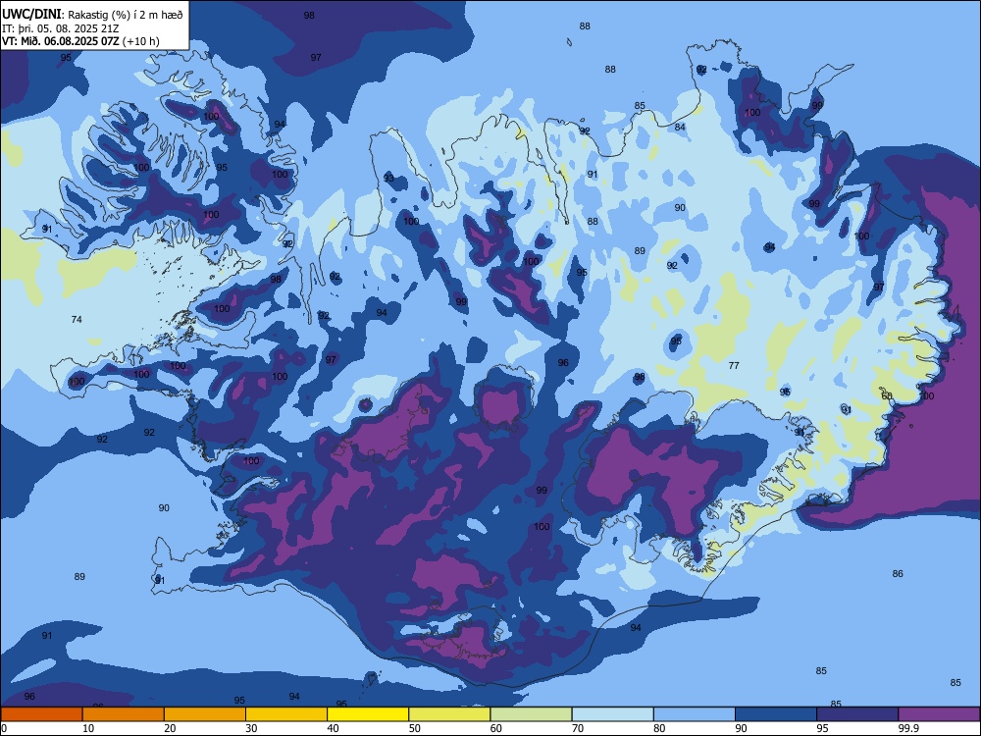Select the '93' humidity value on the map

(x=388, y=179)
